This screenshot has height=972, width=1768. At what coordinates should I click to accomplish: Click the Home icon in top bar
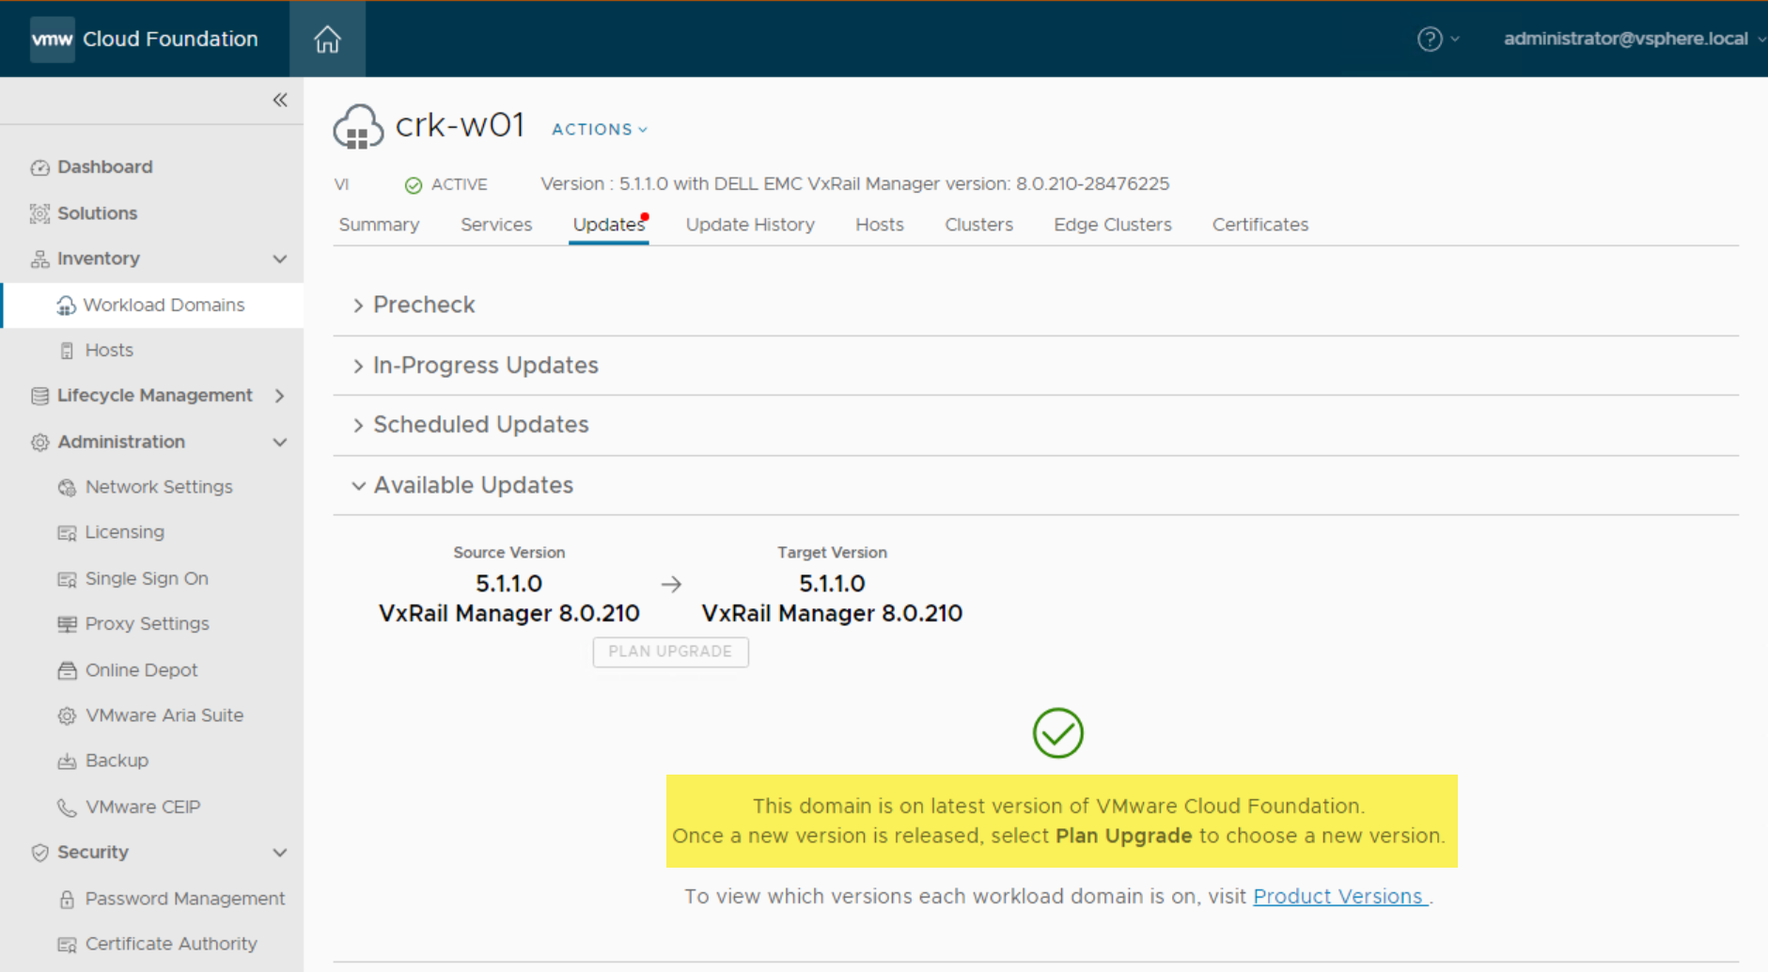pos(327,39)
